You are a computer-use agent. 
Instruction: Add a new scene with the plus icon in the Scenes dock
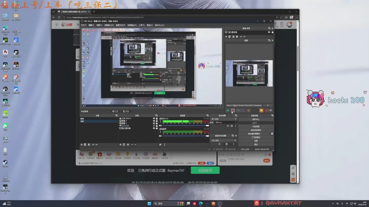click(82, 144)
